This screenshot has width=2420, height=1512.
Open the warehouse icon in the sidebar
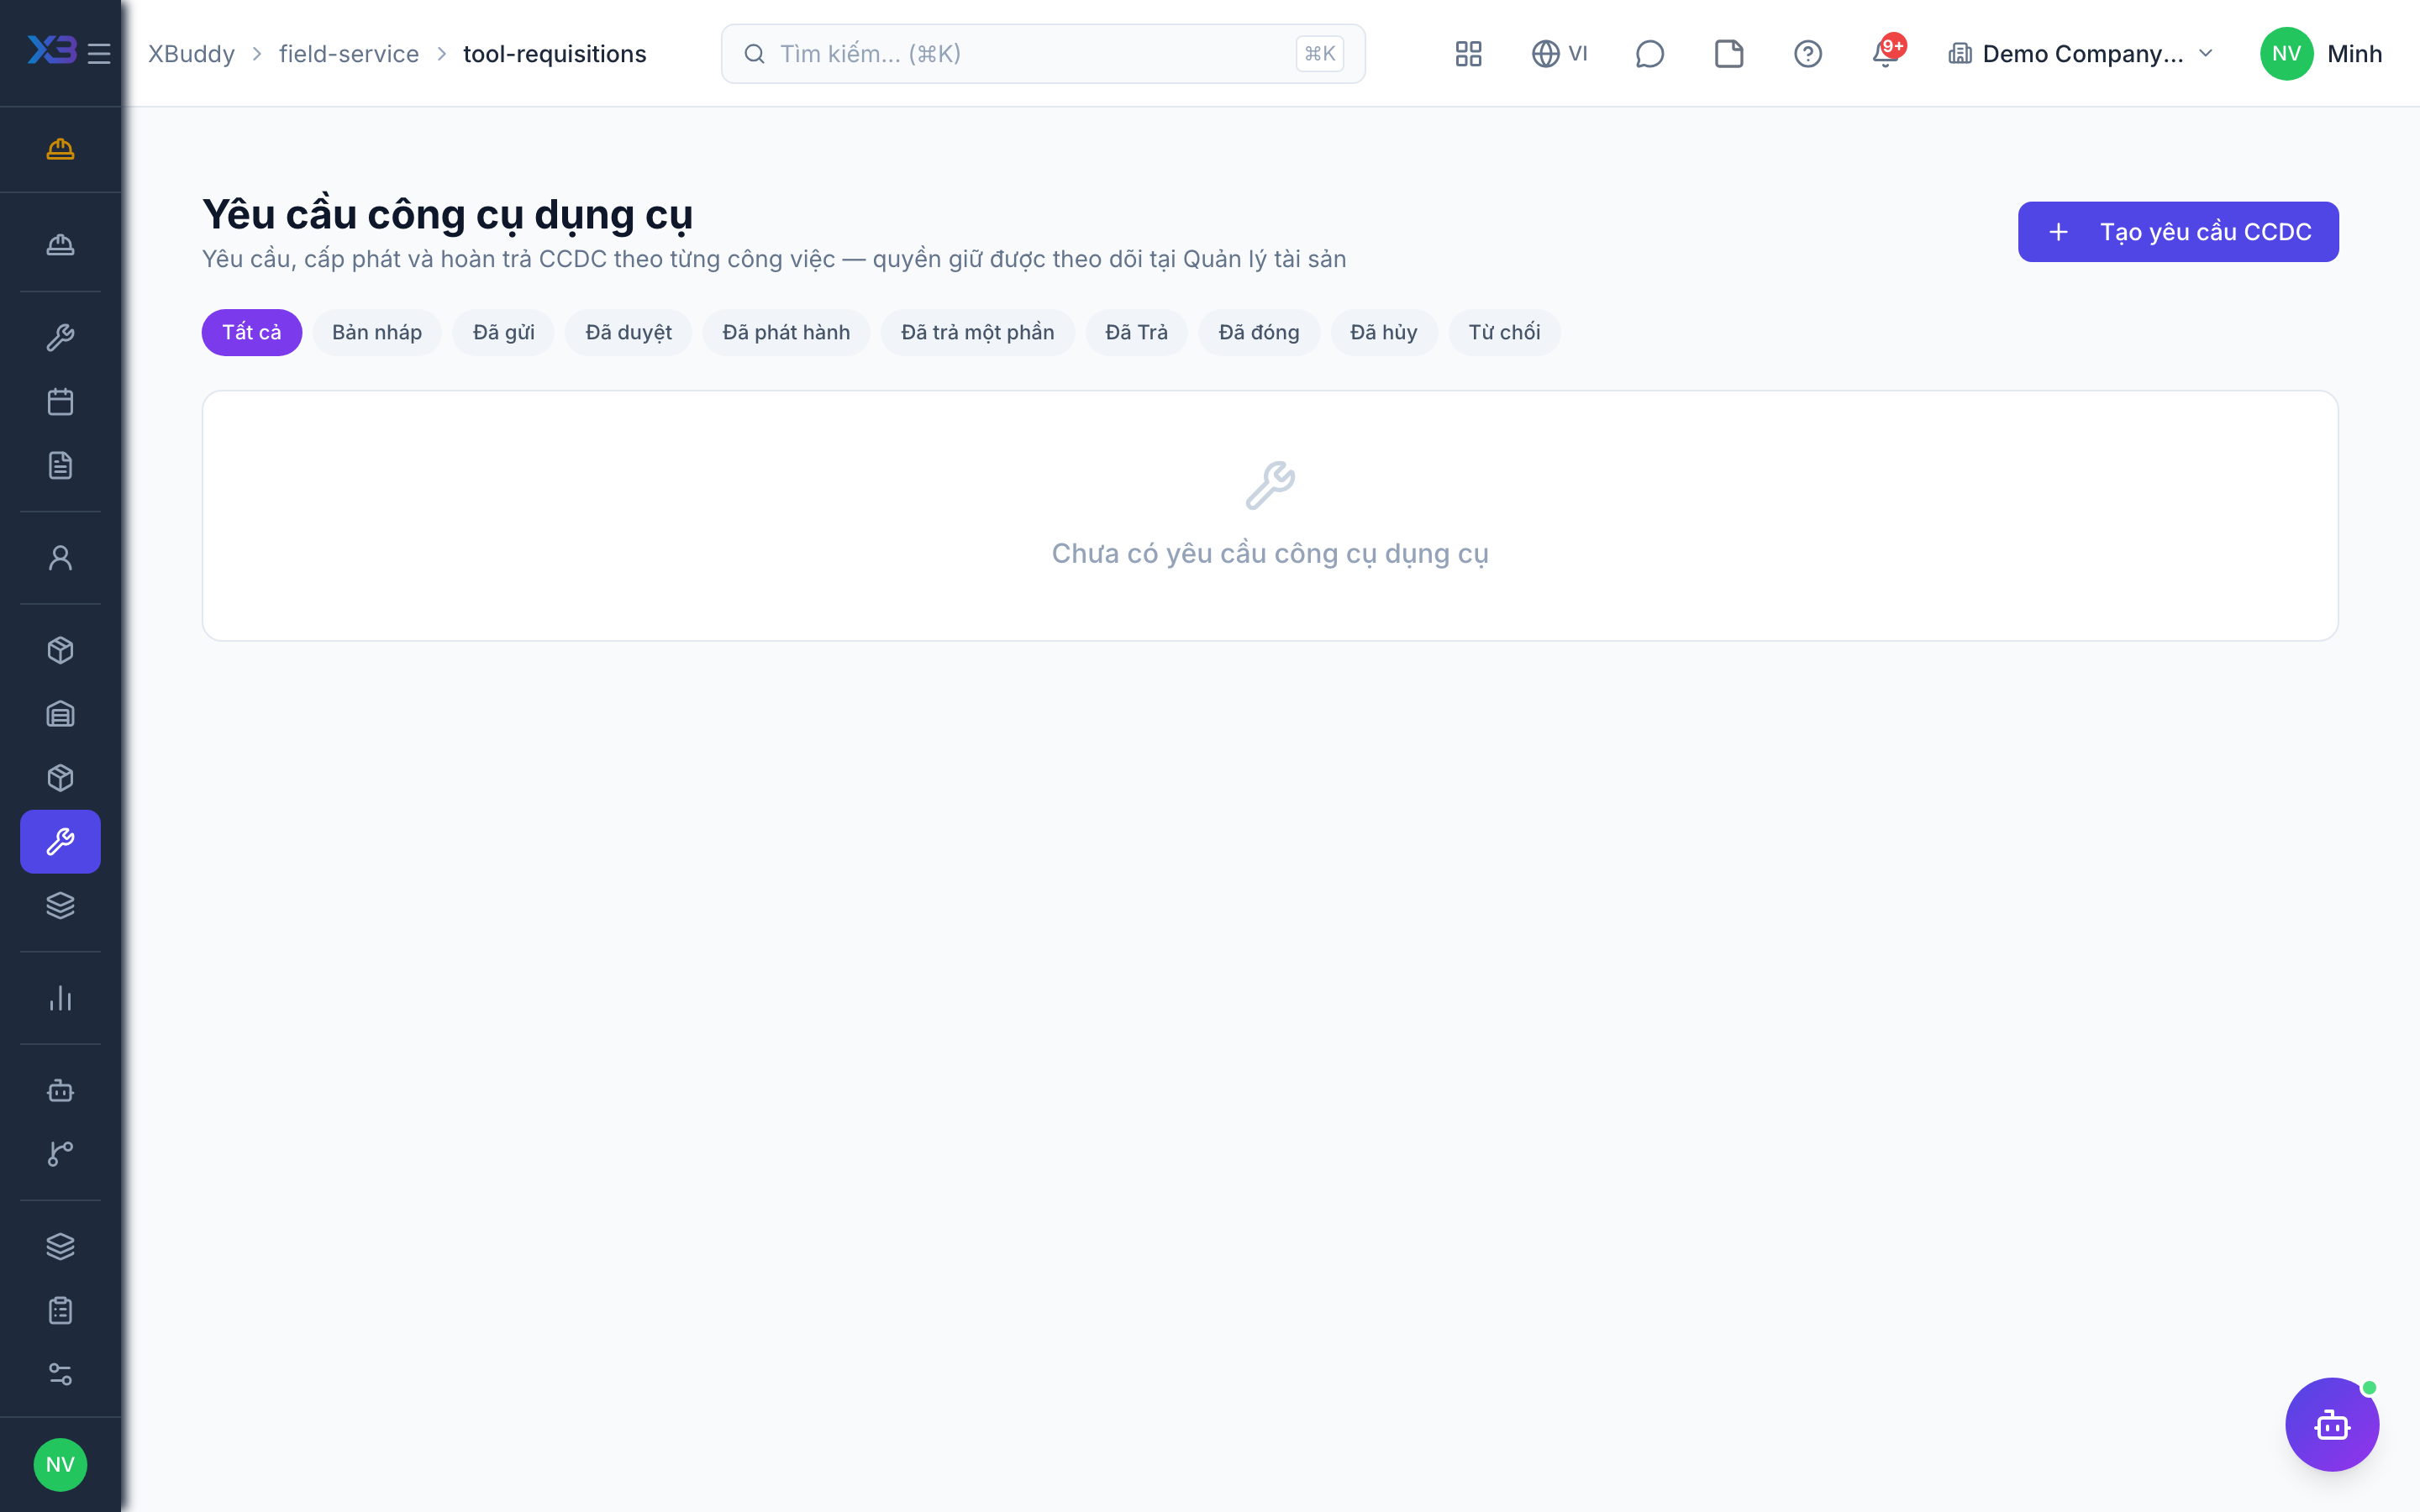point(60,714)
